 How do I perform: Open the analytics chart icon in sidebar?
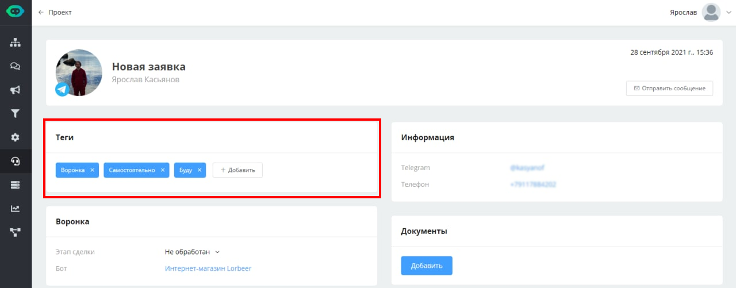[16, 209]
